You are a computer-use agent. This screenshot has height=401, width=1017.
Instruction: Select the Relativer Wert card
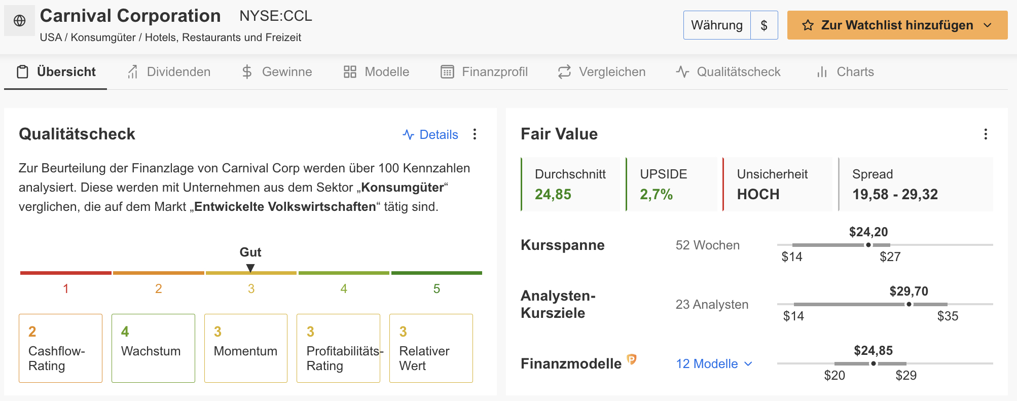pyautogui.click(x=431, y=348)
